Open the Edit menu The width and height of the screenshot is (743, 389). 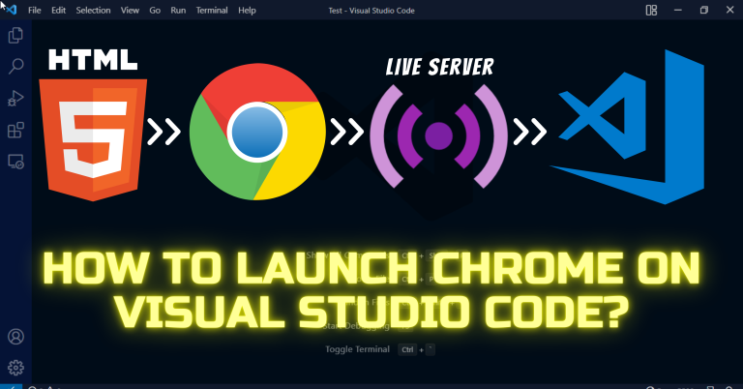pos(58,10)
